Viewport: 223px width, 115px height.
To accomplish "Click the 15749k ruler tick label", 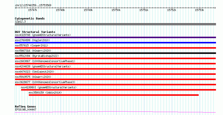I will tap(88, 10).
